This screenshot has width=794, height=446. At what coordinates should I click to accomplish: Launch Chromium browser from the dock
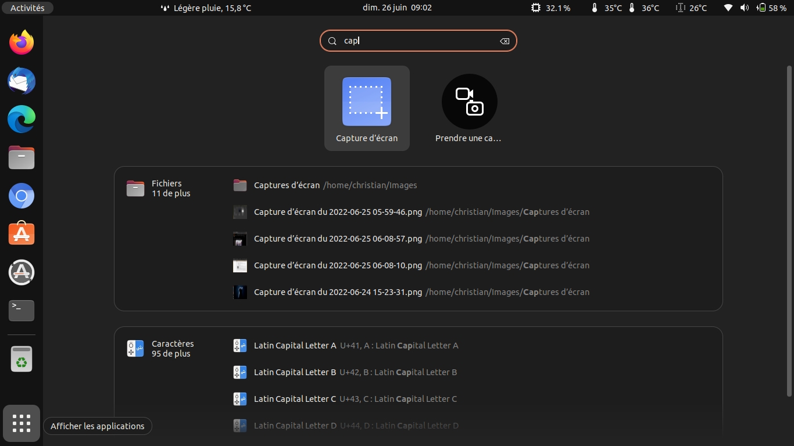pos(22,196)
